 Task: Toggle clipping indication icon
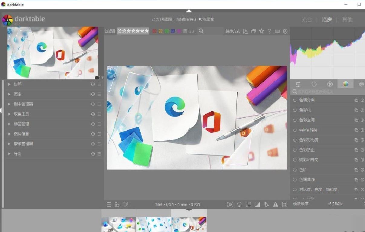(x=257, y=204)
